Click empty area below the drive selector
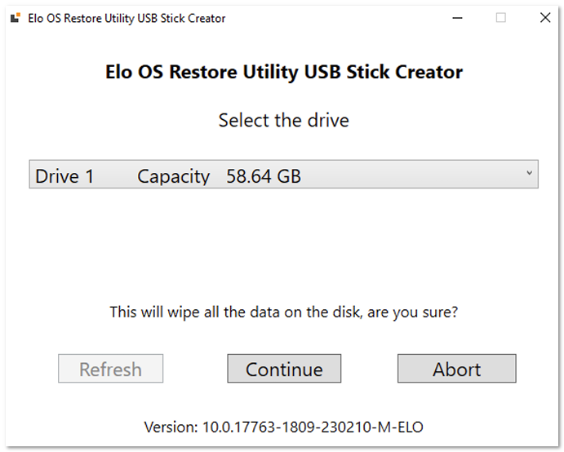The image size is (564, 452). pyautogui.click(x=283, y=245)
